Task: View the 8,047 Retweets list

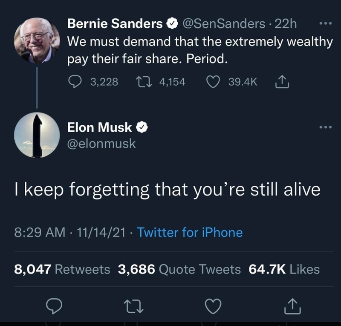Action: [x=62, y=269]
